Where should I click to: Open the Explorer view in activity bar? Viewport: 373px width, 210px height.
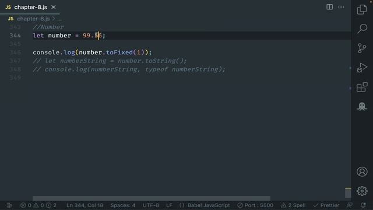[362, 9]
